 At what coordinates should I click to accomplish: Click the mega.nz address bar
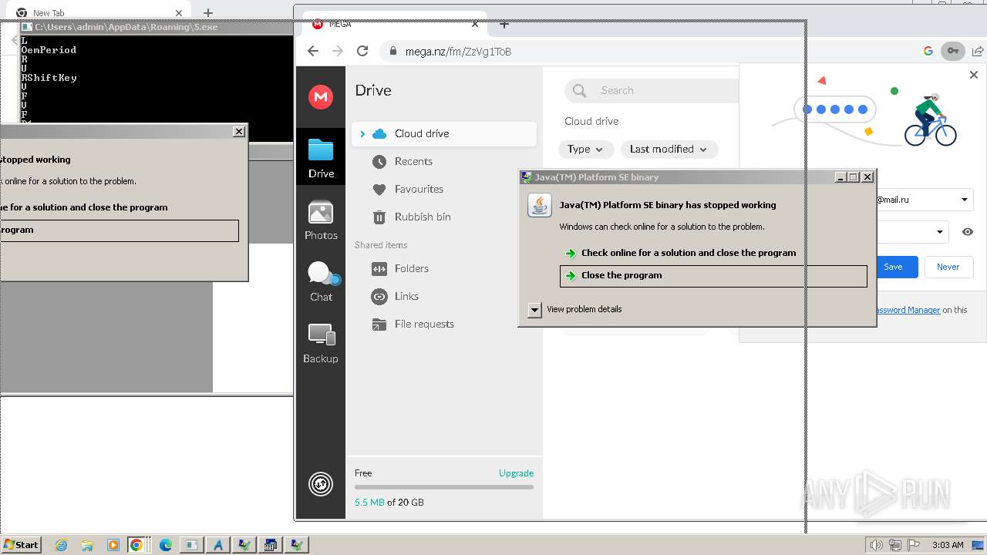pyautogui.click(x=648, y=51)
